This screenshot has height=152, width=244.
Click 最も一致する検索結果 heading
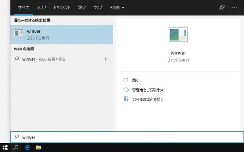pyautogui.click(x=32, y=20)
